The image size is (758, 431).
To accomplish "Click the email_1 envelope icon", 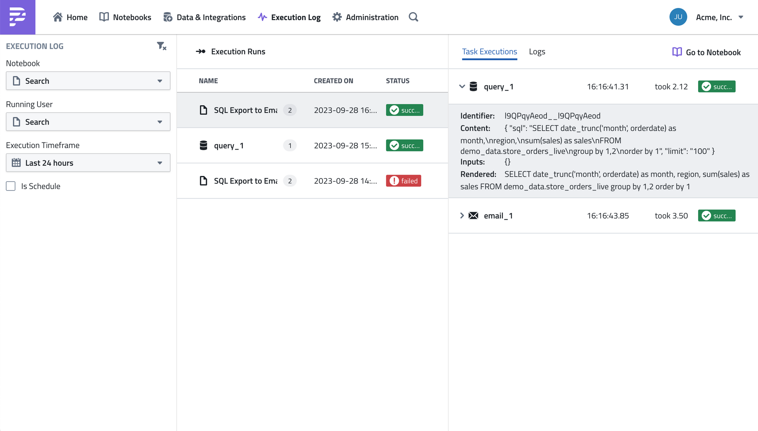I will click(x=473, y=216).
